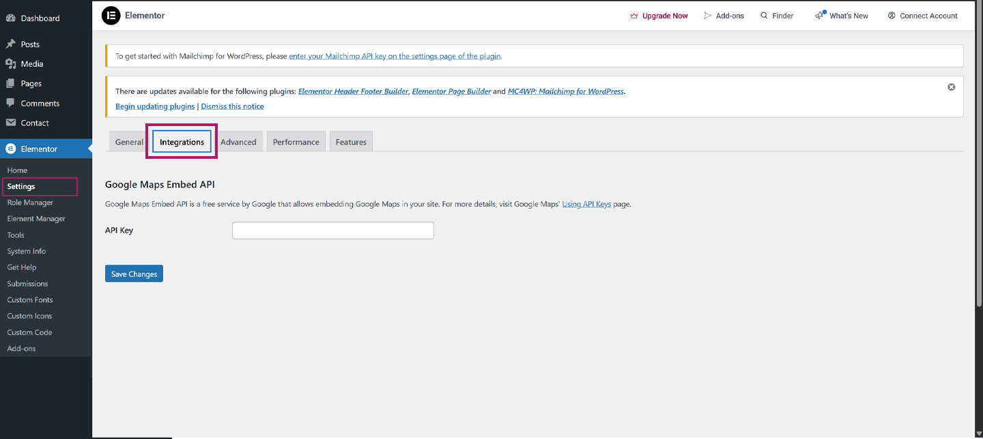Switch to the Features tab

[x=351, y=142]
